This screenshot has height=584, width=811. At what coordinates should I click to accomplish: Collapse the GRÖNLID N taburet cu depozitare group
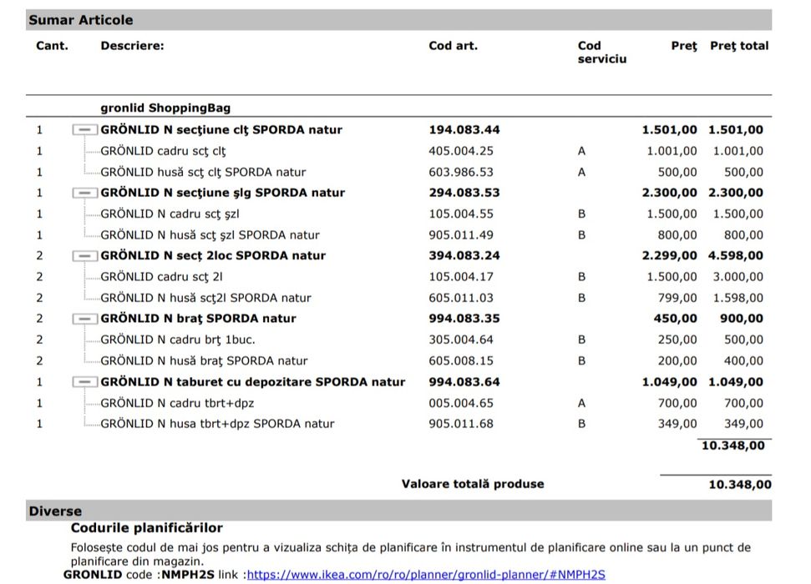click(84, 382)
